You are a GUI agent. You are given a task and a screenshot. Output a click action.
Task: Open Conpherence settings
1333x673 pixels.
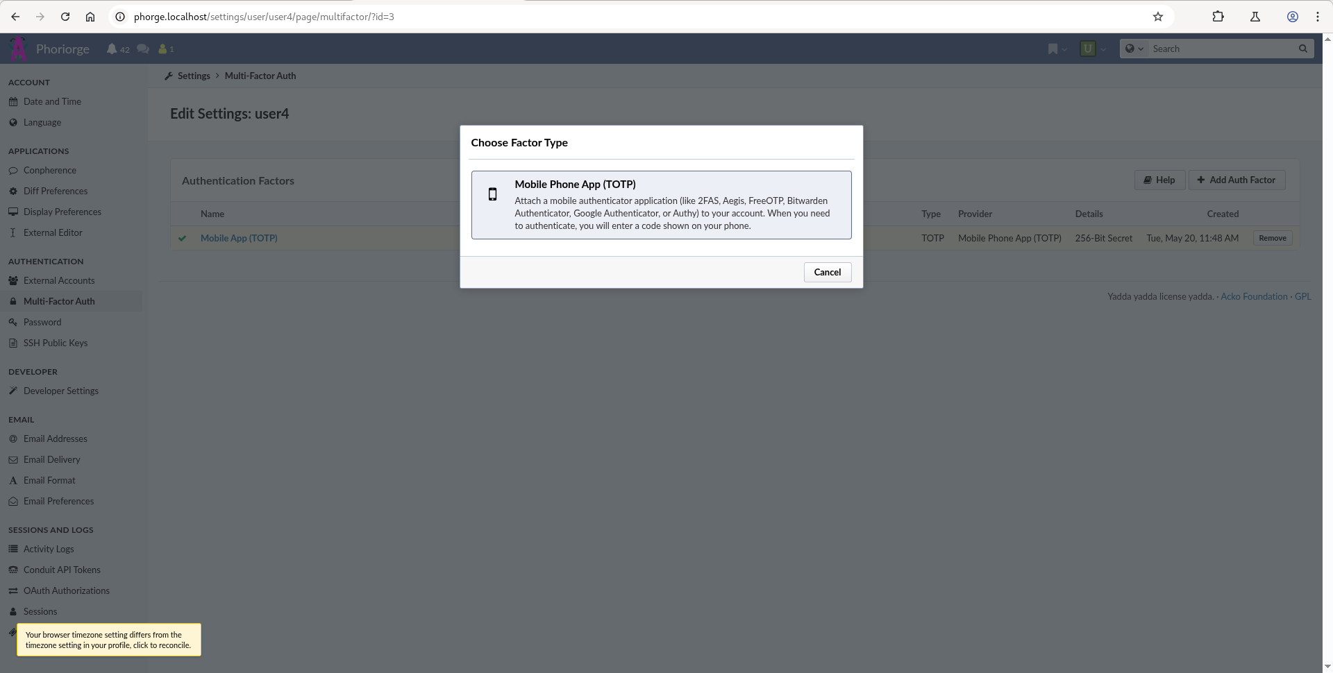coord(50,170)
